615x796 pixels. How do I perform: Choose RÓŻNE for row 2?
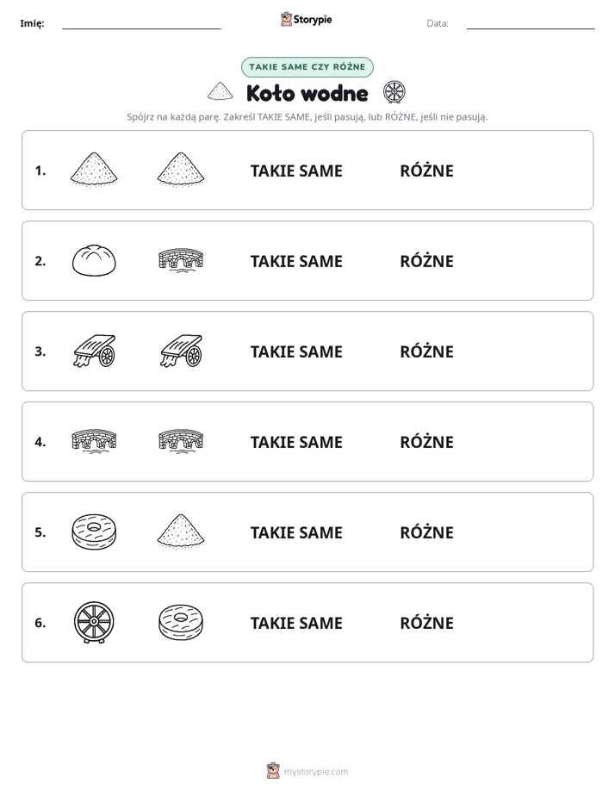(x=426, y=261)
